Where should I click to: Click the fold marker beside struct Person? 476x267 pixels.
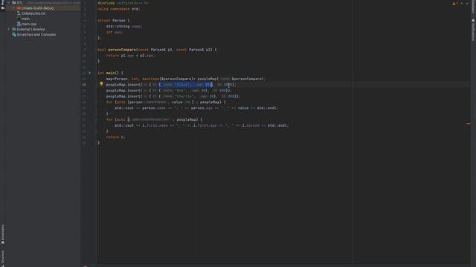click(96, 21)
